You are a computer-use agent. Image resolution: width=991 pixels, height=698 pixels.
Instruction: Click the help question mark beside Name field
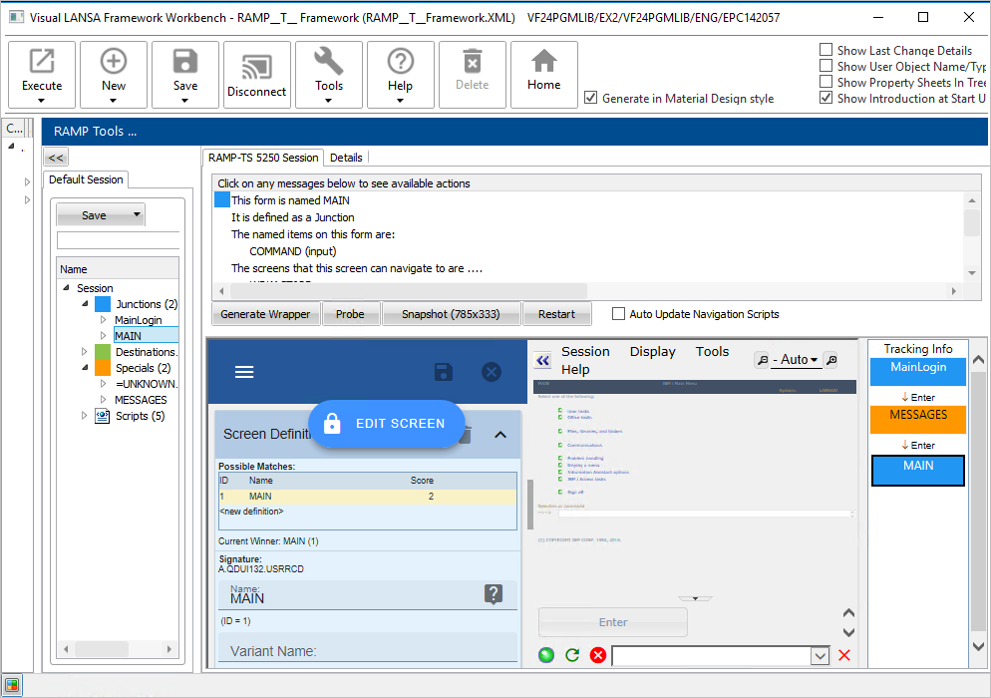coord(493,594)
